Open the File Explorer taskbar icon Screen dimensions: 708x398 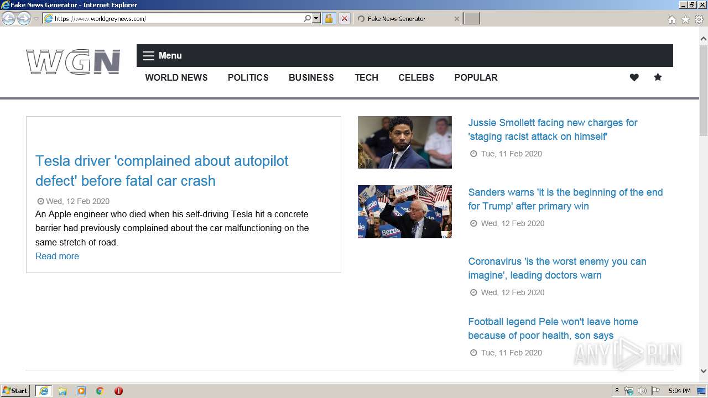pyautogui.click(x=63, y=391)
